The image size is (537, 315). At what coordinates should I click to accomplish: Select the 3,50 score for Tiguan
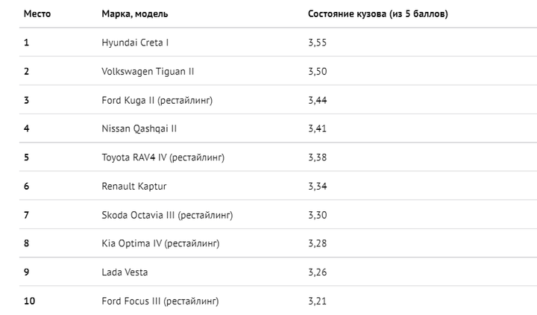click(317, 71)
